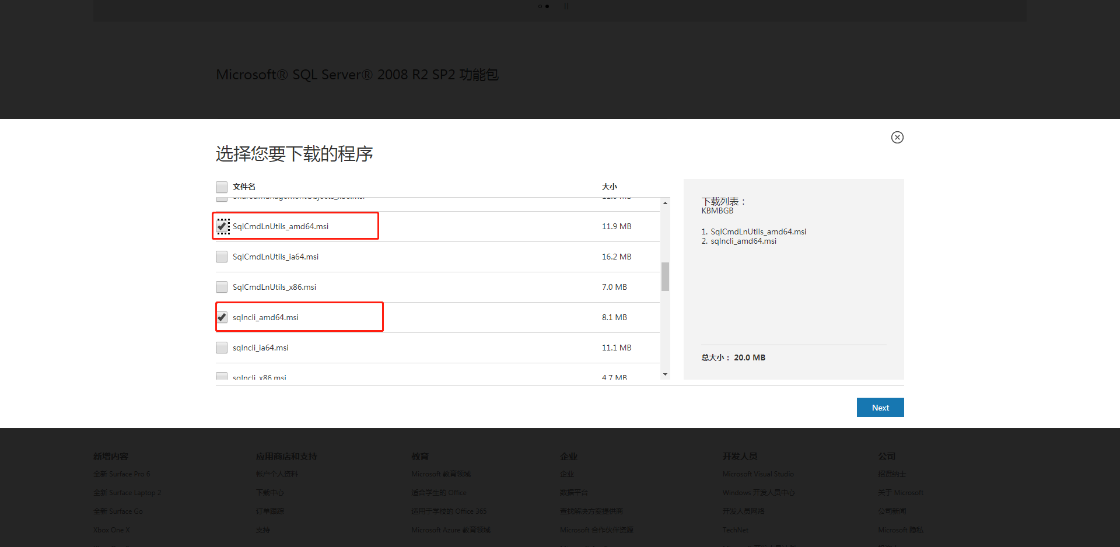Open the TechNet footer link
Image resolution: width=1120 pixels, height=547 pixels.
[x=735, y=530]
